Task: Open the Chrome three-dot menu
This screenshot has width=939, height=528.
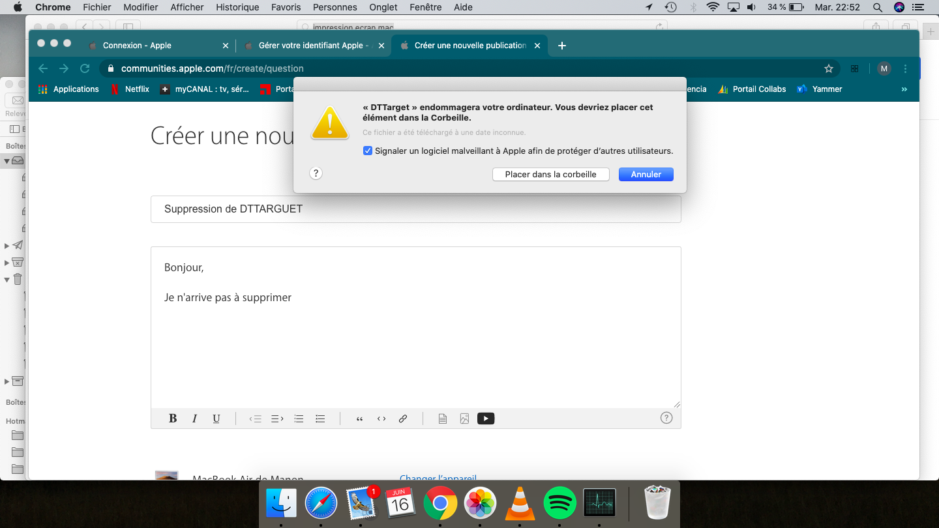Action: 905,68
